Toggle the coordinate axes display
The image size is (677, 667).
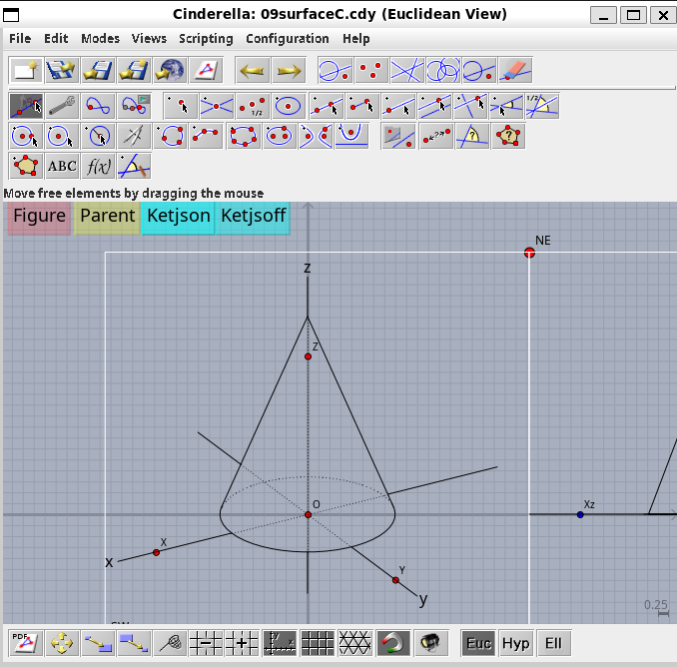[281, 643]
